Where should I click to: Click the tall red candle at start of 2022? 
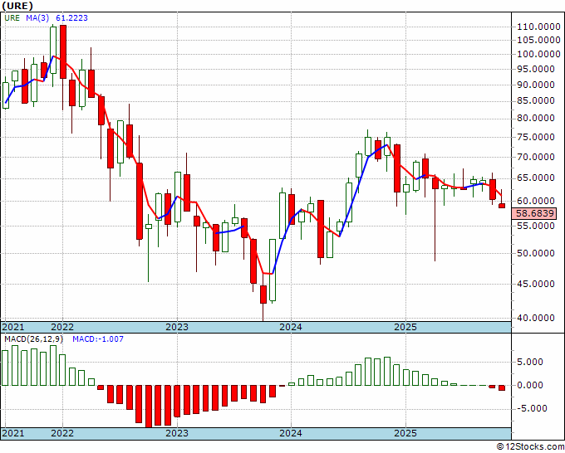click(63, 51)
